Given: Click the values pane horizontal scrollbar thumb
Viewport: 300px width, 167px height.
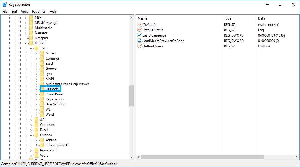Looking at the screenshot, I should pyautogui.click(x=203, y=157).
